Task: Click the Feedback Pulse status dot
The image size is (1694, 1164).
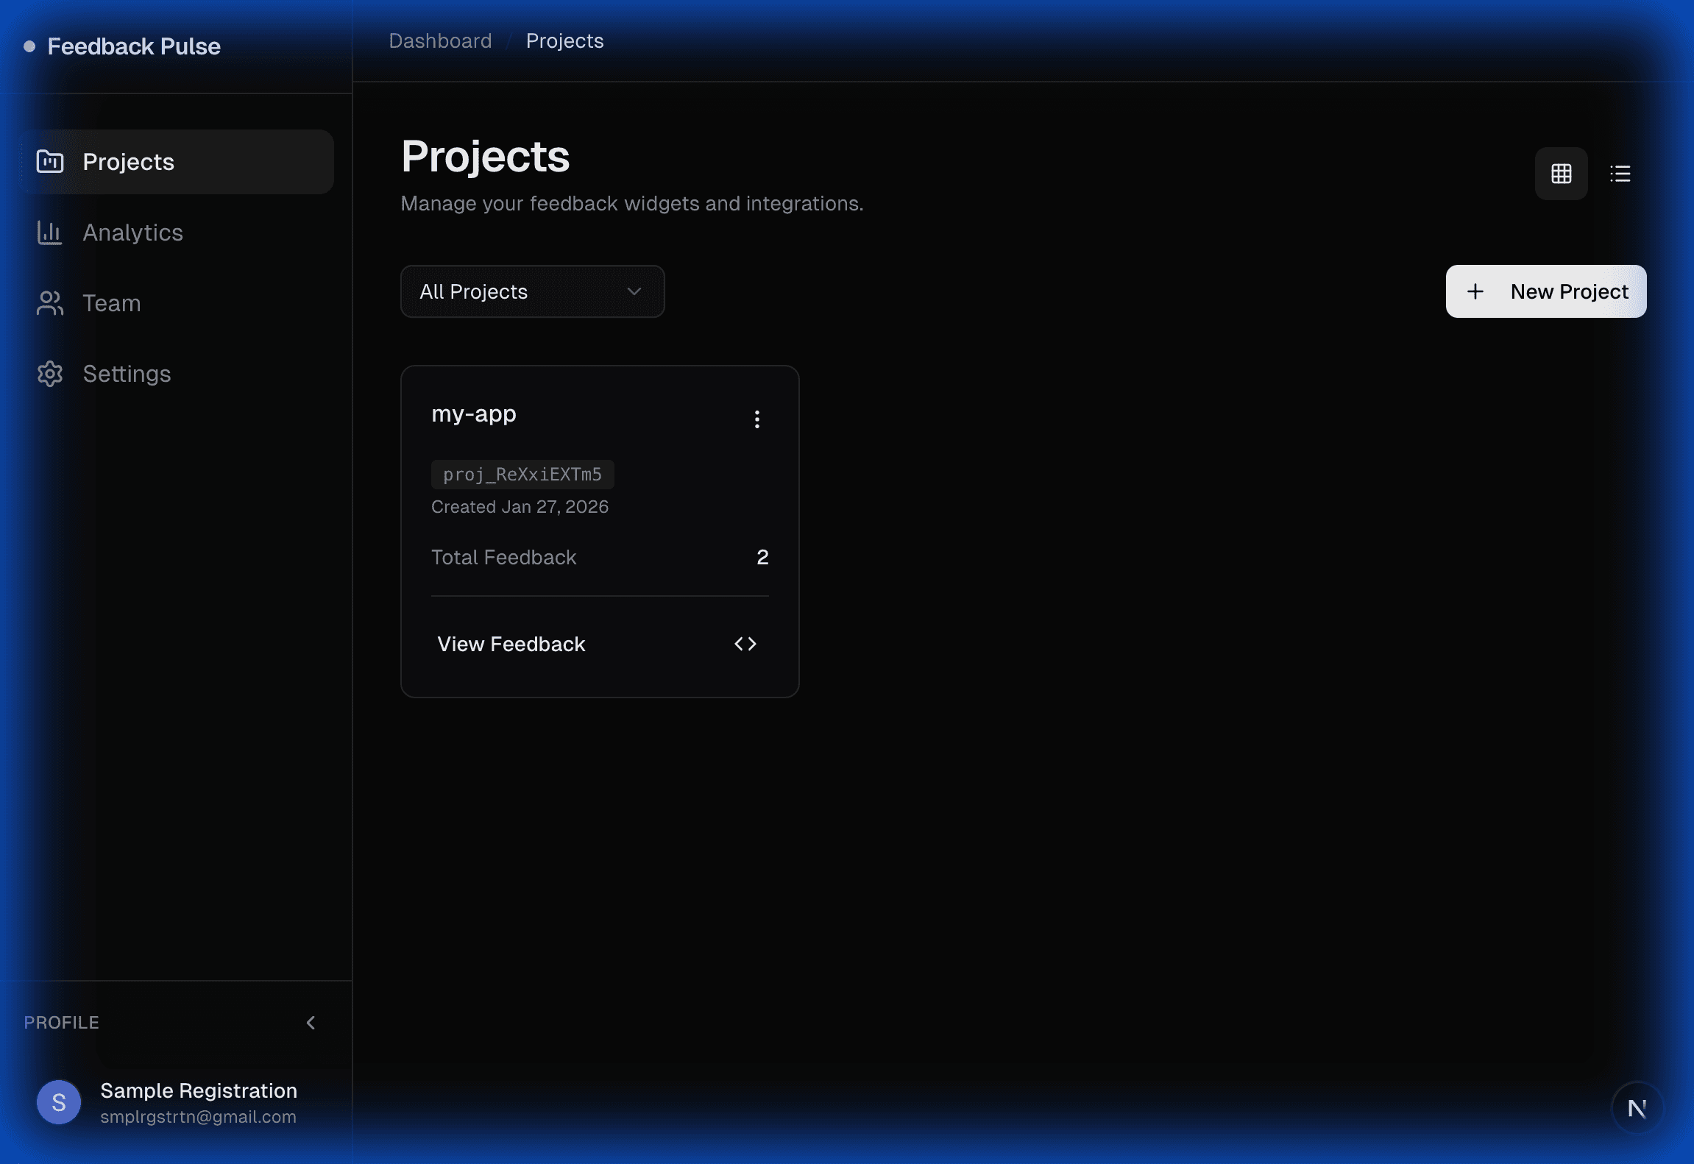Action: pyautogui.click(x=29, y=46)
